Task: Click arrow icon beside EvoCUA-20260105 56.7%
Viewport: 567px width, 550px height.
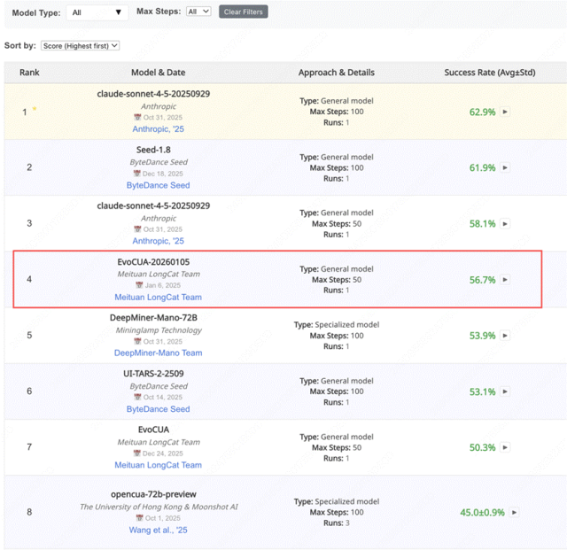Action: tap(505, 280)
